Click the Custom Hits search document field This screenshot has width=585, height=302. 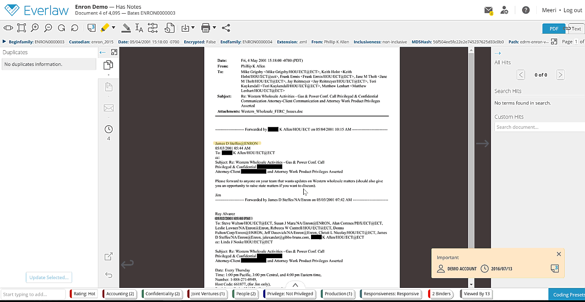(539, 127)
